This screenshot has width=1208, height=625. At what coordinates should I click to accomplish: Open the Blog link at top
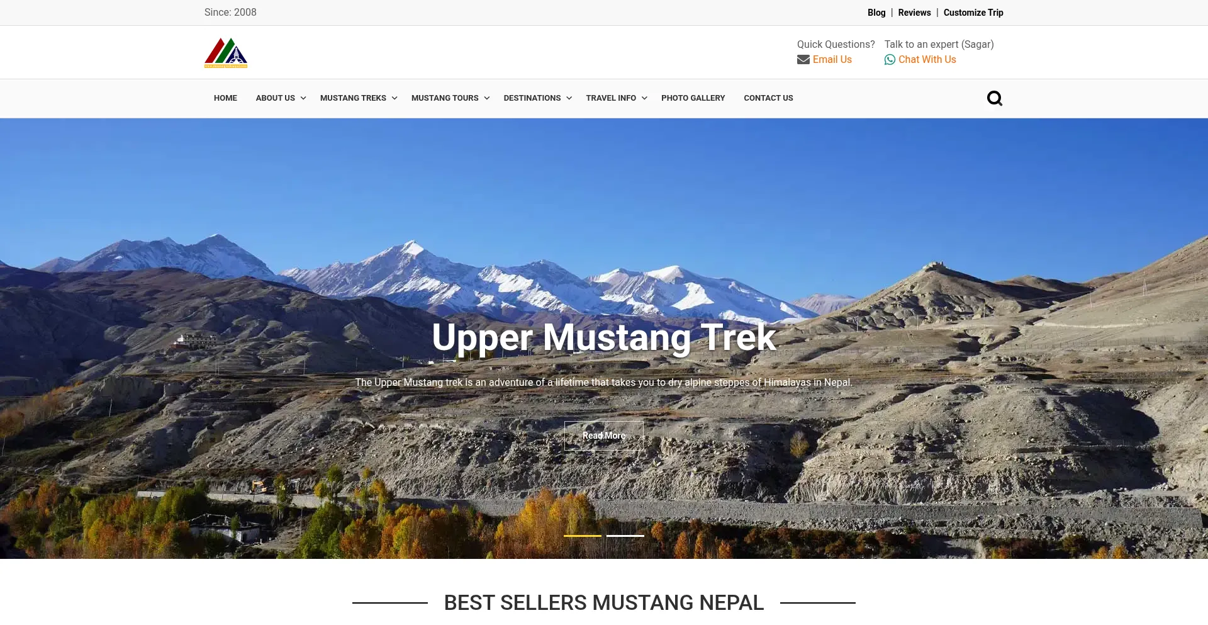click(x=876, y=13)
